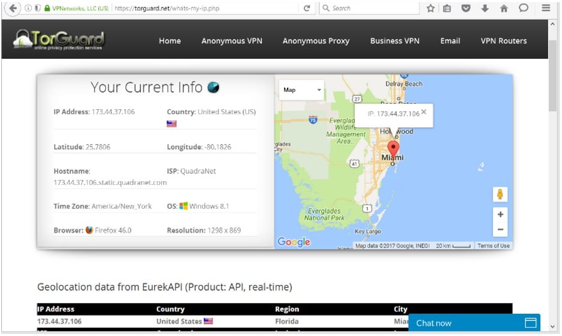Click the globe icon beside Your Current Info
The image size is (562, 336).
213,87
